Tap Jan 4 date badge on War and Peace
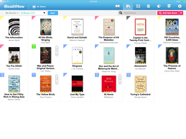The width and height of the screenshot is (186, 139). coord(34,46)
